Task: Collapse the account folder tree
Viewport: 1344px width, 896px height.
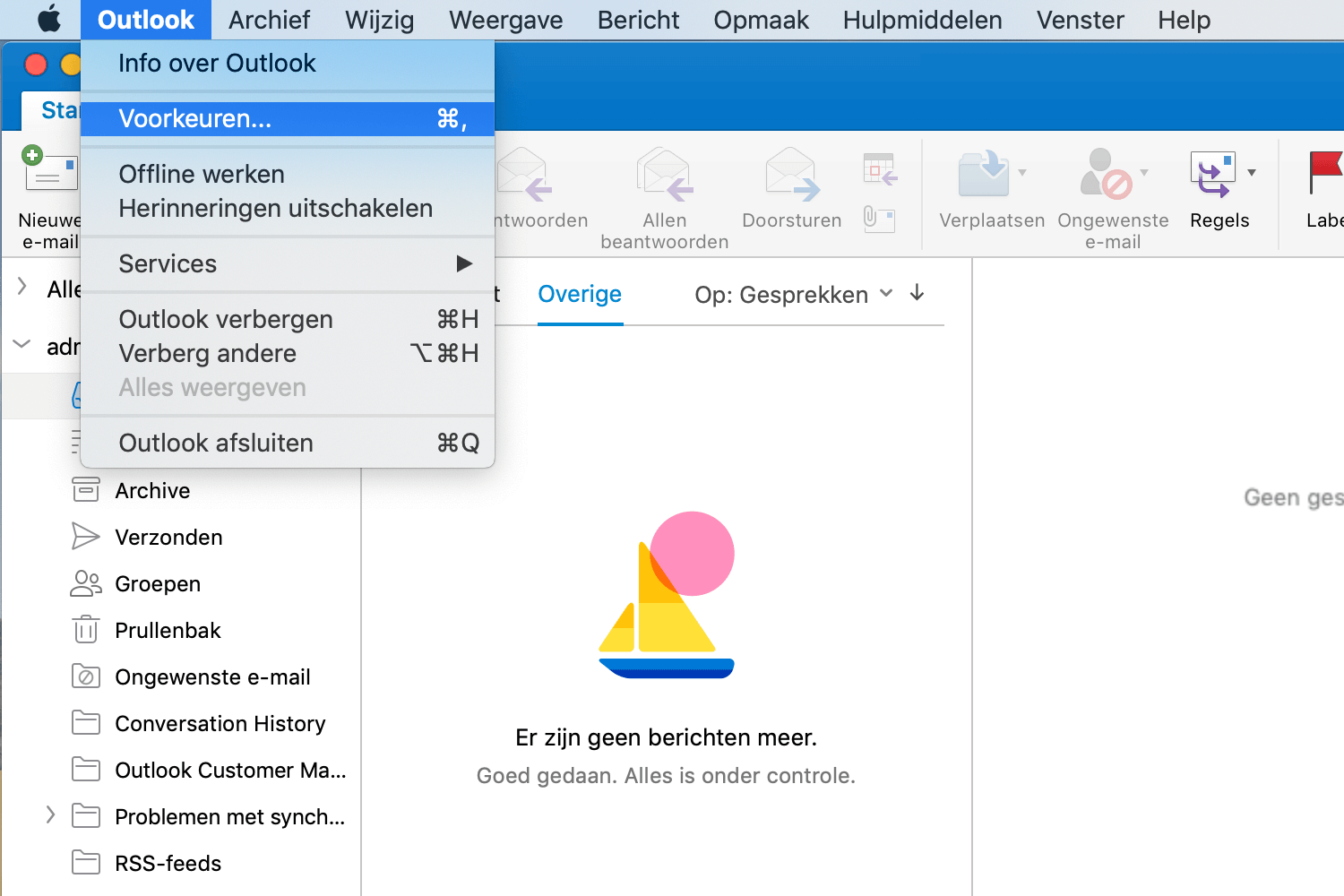Action: click(x=22, y=344)
